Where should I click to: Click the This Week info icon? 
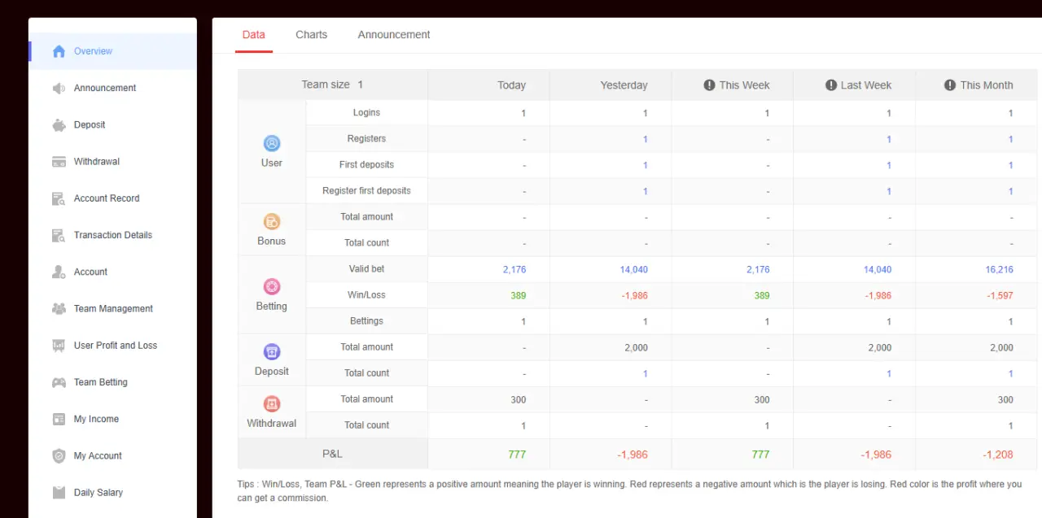[x=709, y=85]
